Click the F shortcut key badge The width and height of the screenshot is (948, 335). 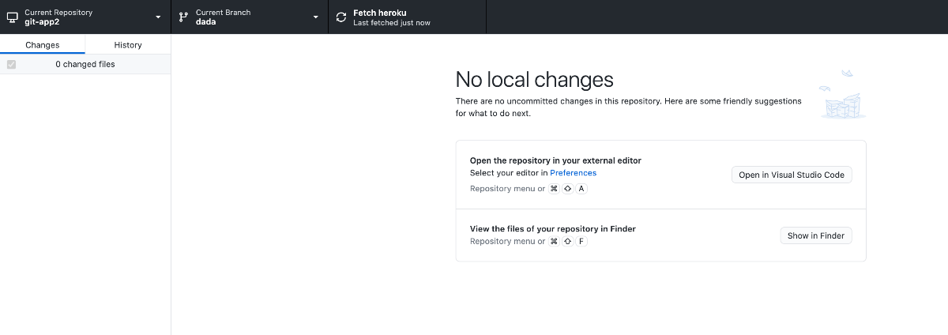pyautogui.click(x=581, y=241)
